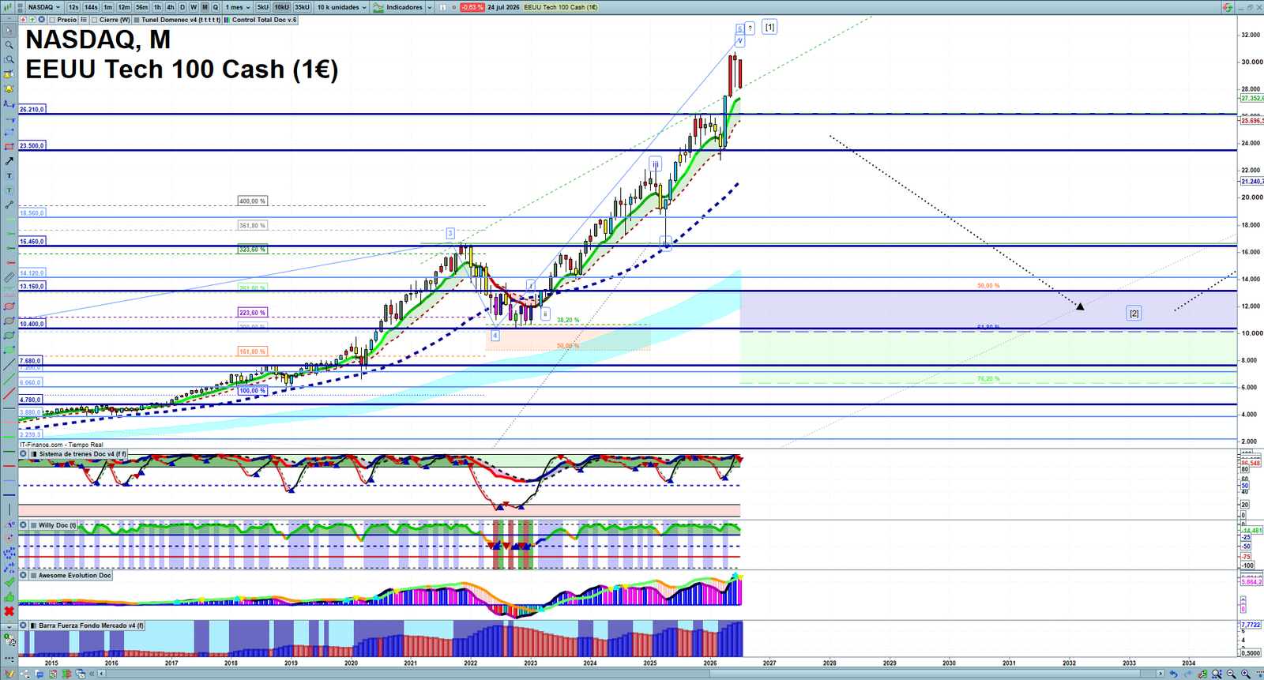Expand the right scroll arrow at bottom right

click(x=1161, y=674)
